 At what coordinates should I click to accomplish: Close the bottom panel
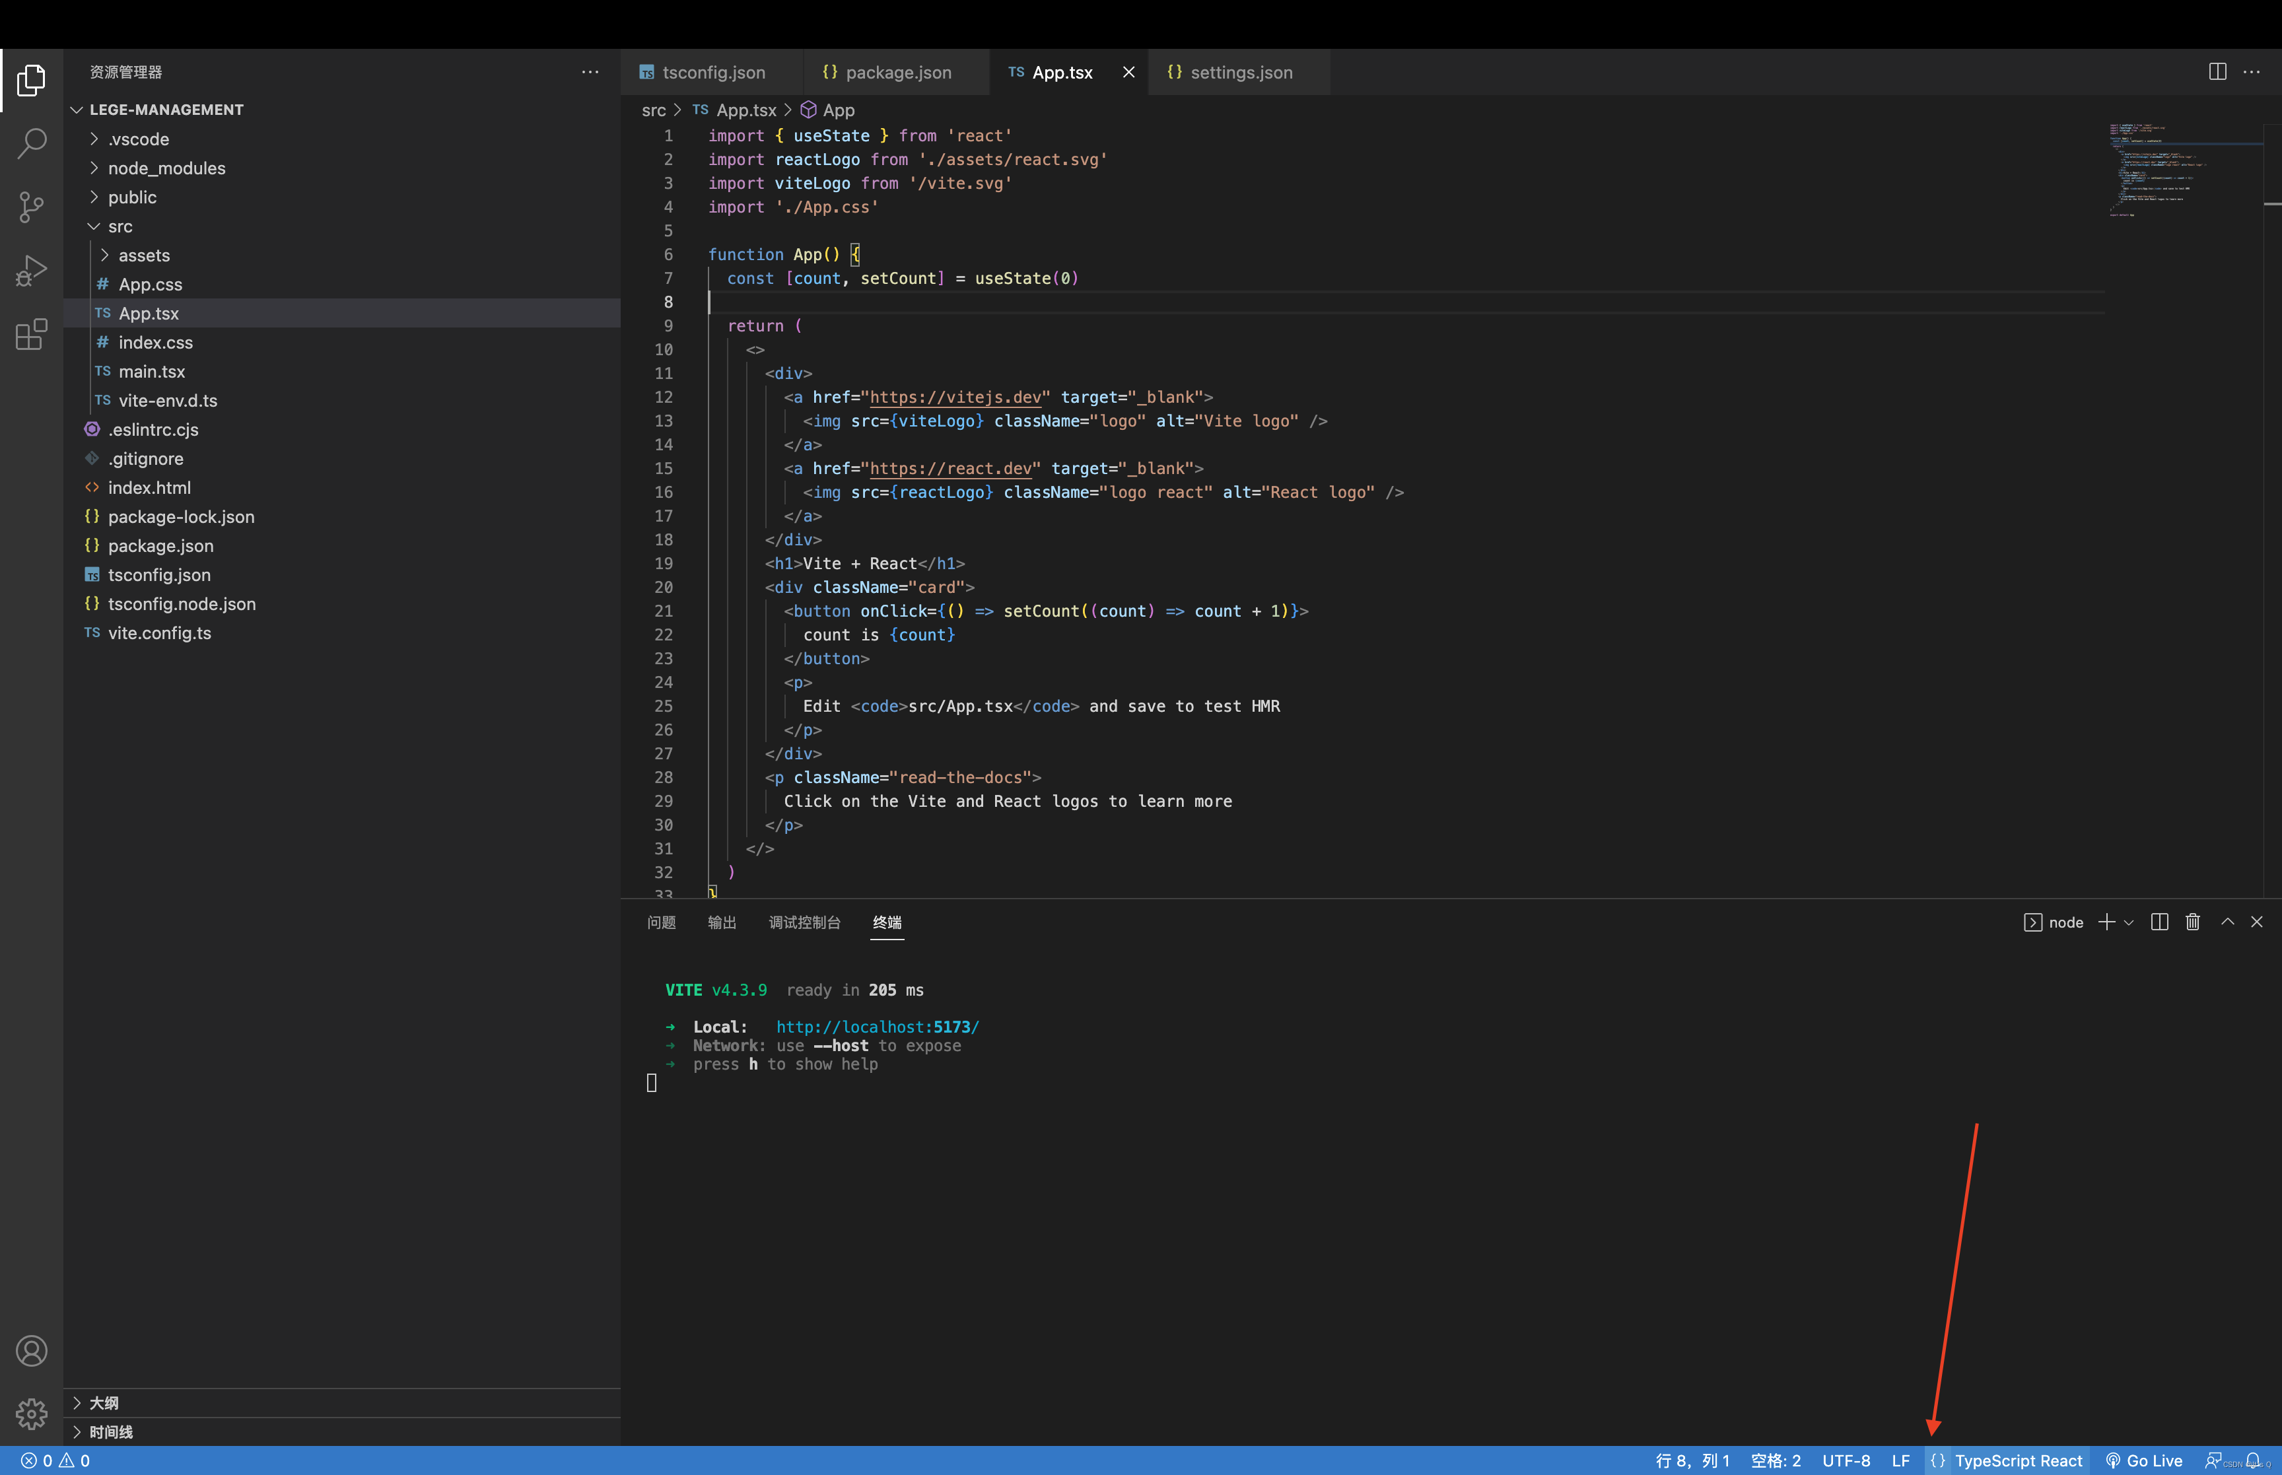coord(2257,922)
